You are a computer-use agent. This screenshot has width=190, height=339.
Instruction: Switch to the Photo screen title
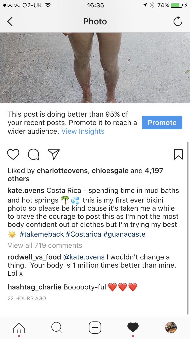[x=95, y=21]
